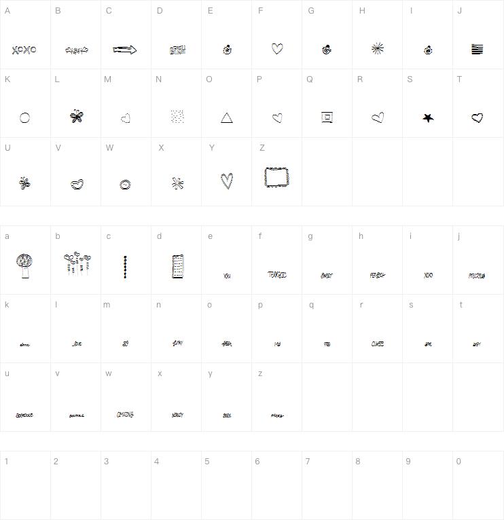Click the striped block glyph under J
This screenshot has height=520, width=504.
[477, 49]
